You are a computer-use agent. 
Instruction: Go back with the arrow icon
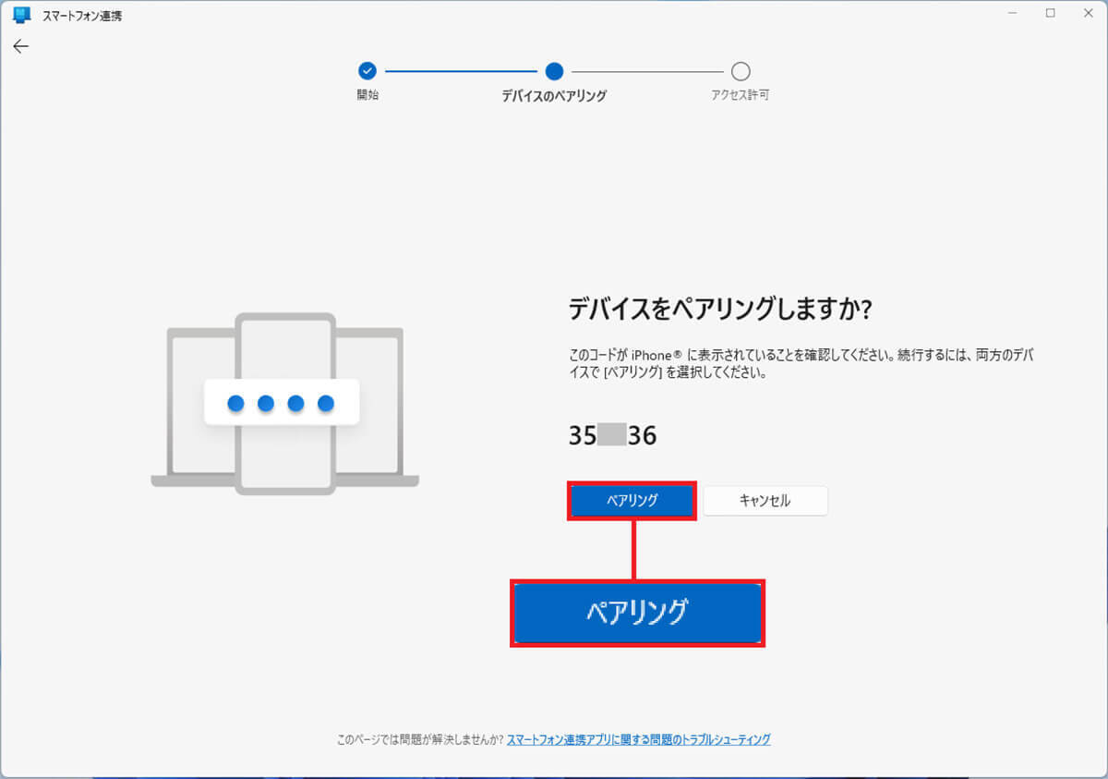pos(21,46)
